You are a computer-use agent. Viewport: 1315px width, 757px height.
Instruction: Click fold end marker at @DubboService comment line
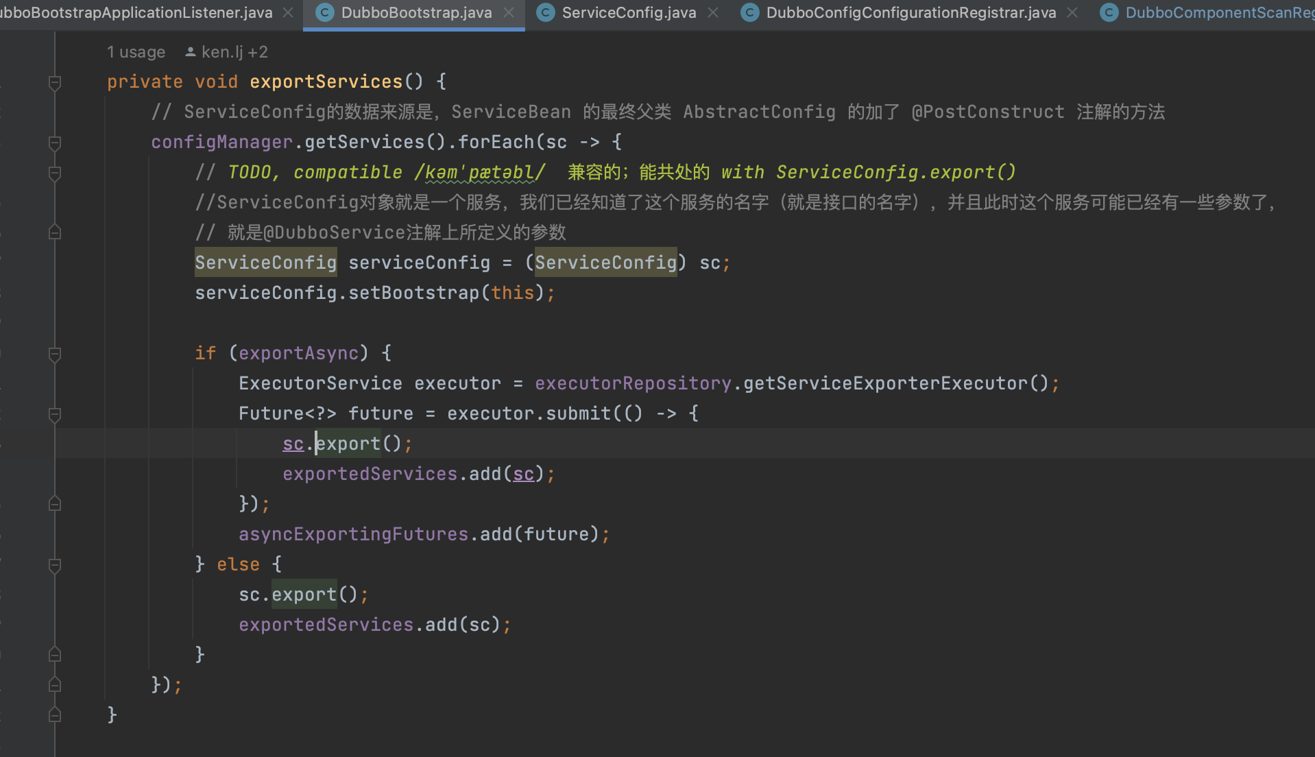coord(55,233)
